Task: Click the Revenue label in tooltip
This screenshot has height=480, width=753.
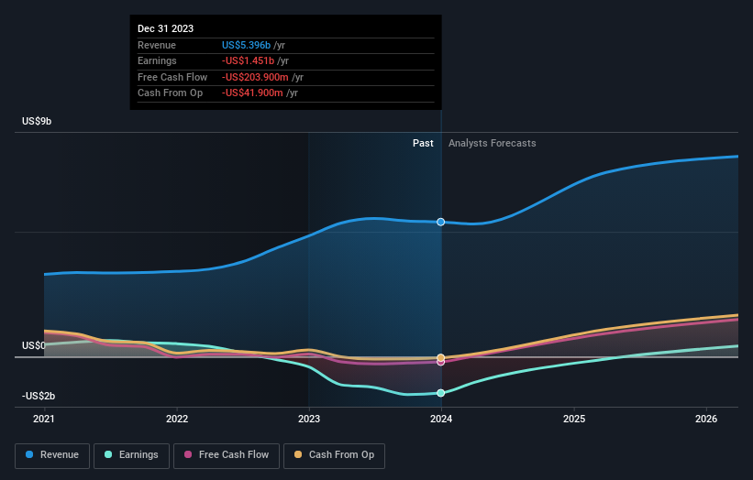Action: pos(157,45)
